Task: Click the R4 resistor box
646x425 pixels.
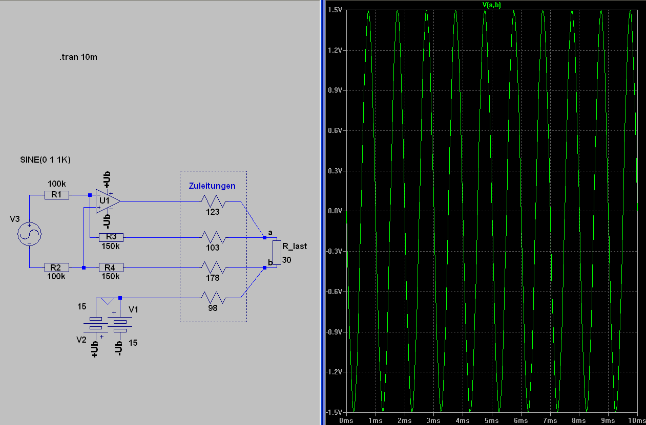Action: click(x=111, y=267)
